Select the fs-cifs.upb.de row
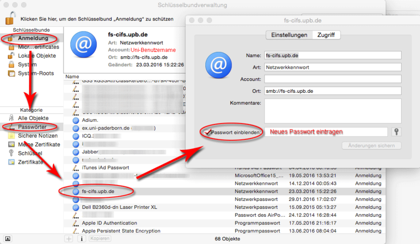The image size is (420, 244). [225, 192]
